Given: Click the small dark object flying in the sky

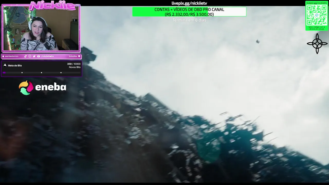Looking at the screenshot, I should tap(258, 41).
